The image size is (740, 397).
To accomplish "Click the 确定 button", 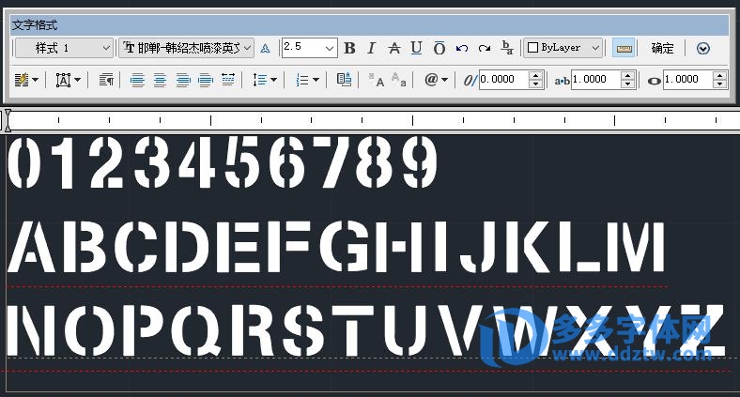I will coord(662,48).
